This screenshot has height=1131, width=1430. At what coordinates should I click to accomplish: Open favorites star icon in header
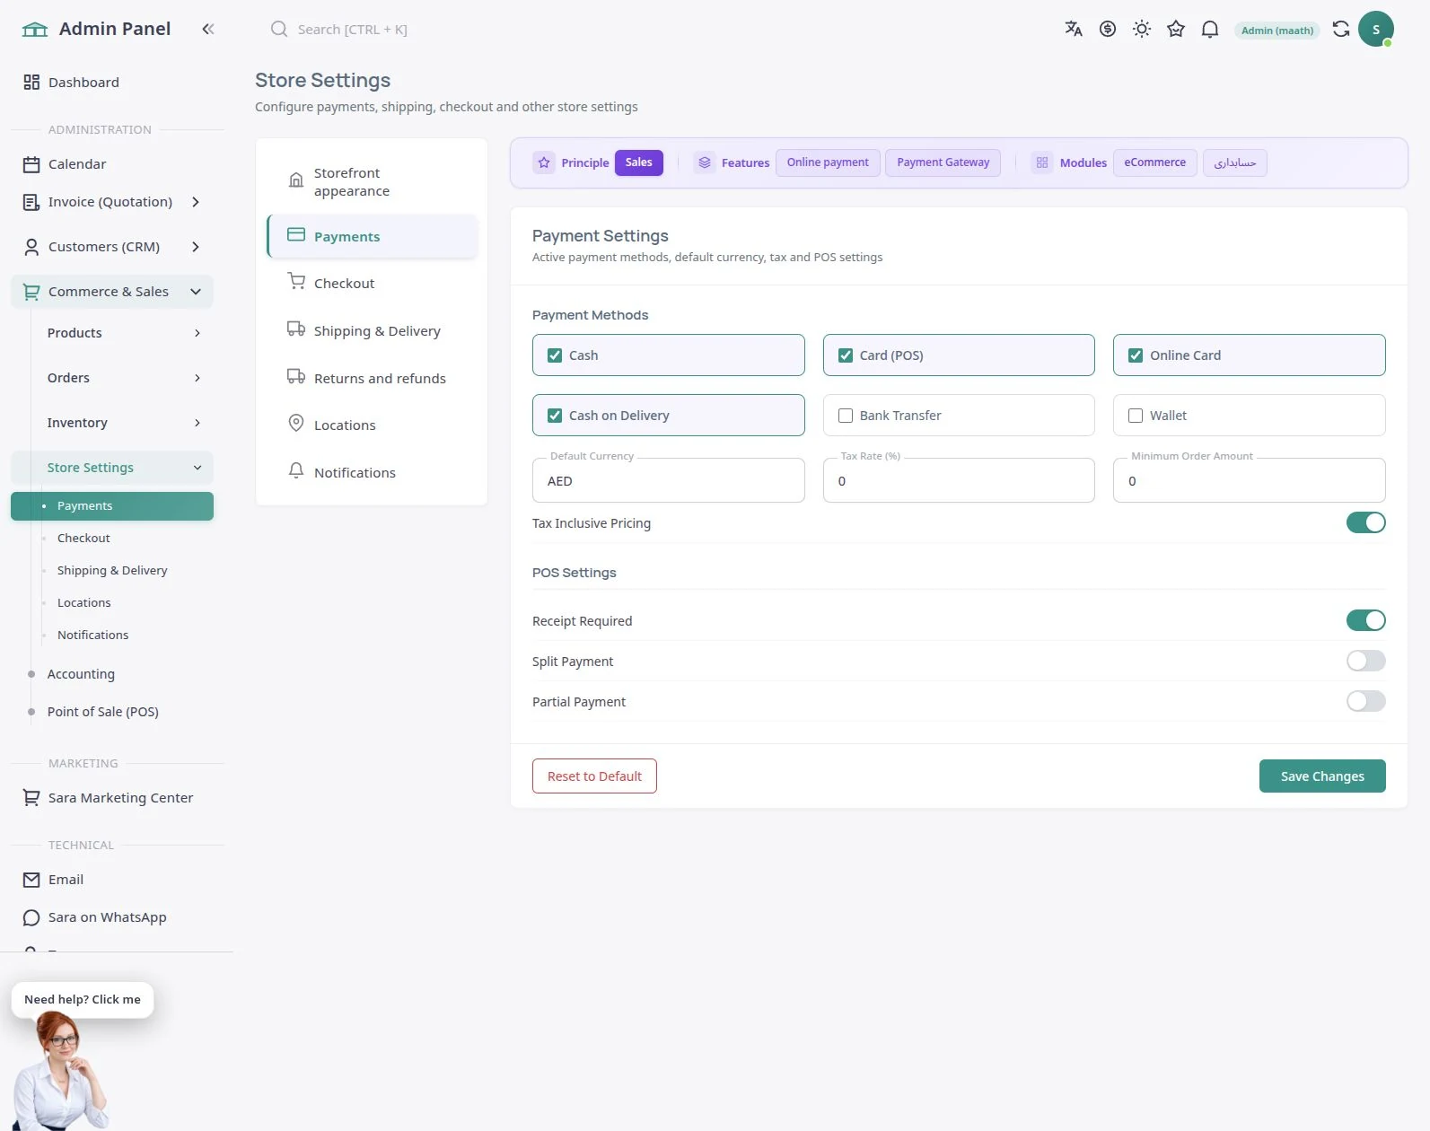pyautogui.click(x=1176, y=29)
